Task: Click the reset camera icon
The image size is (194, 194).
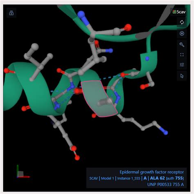Action: point(182,22)
